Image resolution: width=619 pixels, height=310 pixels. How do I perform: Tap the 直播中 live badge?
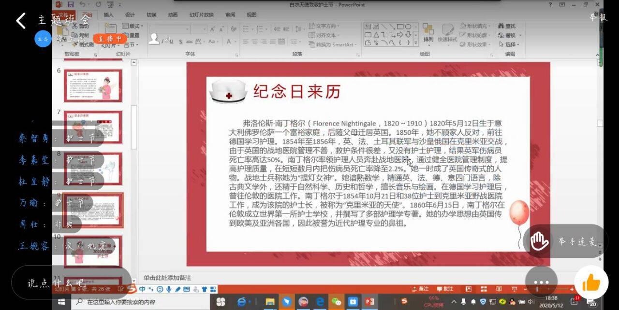[x=110, y=39]
